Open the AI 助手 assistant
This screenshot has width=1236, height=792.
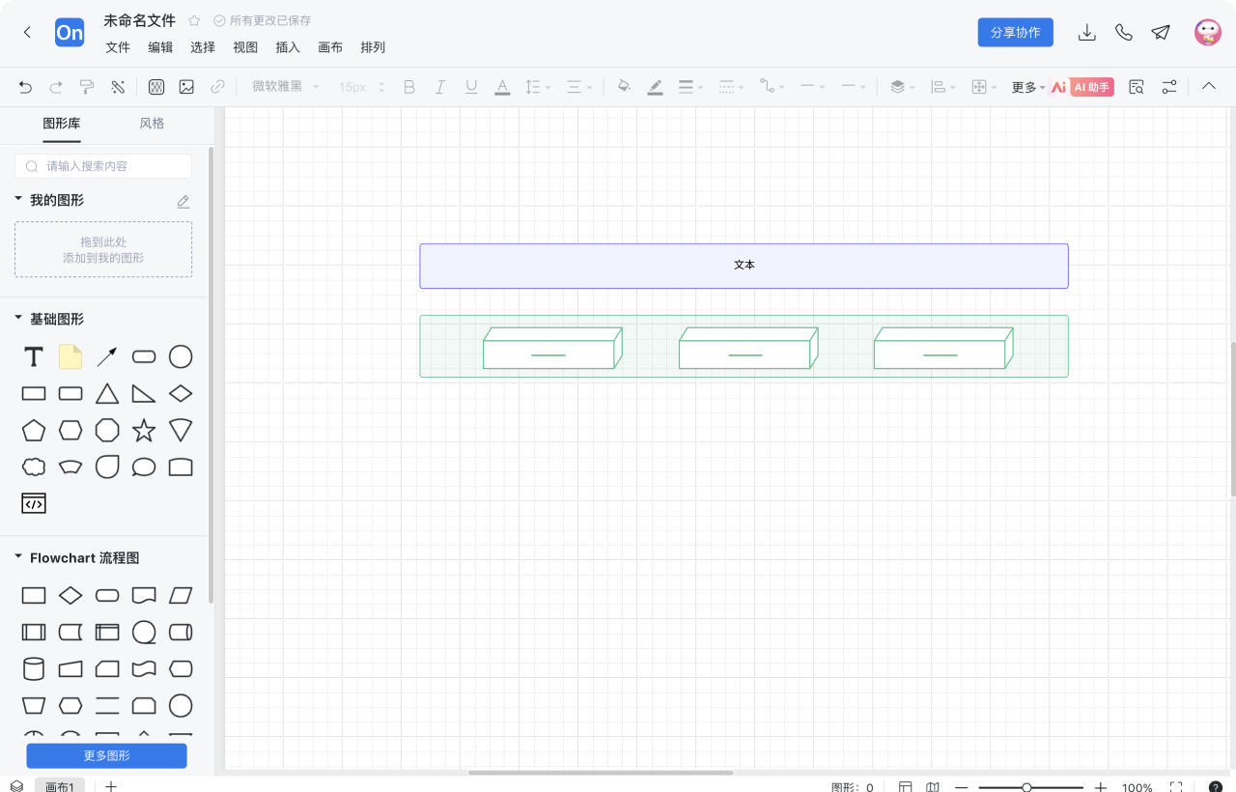click(x=1091, y=87)
